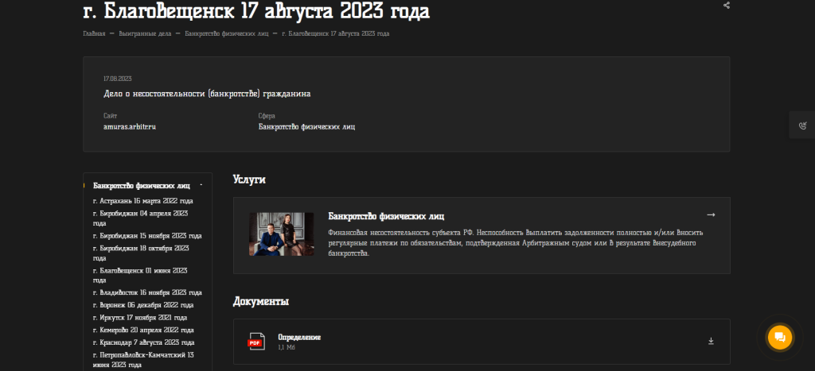This screenshot has height=371, width=815.
Task: Visit the amuras.arbitr.ru site link
Action: (129, 126)
